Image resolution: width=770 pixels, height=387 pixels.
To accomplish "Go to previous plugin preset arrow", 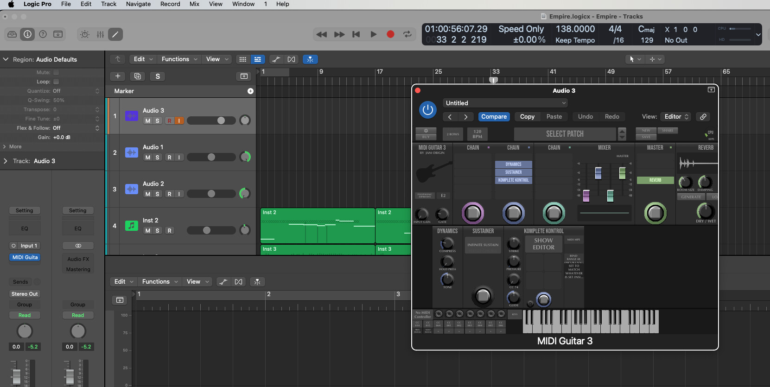I will (450, 117).
